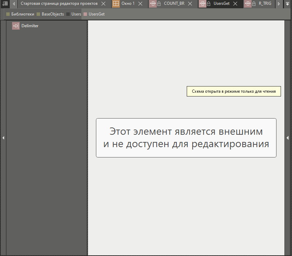The image size is (292, 256).
Task: Click the Окно 1 window tab icon
Action: coord(116,4)
